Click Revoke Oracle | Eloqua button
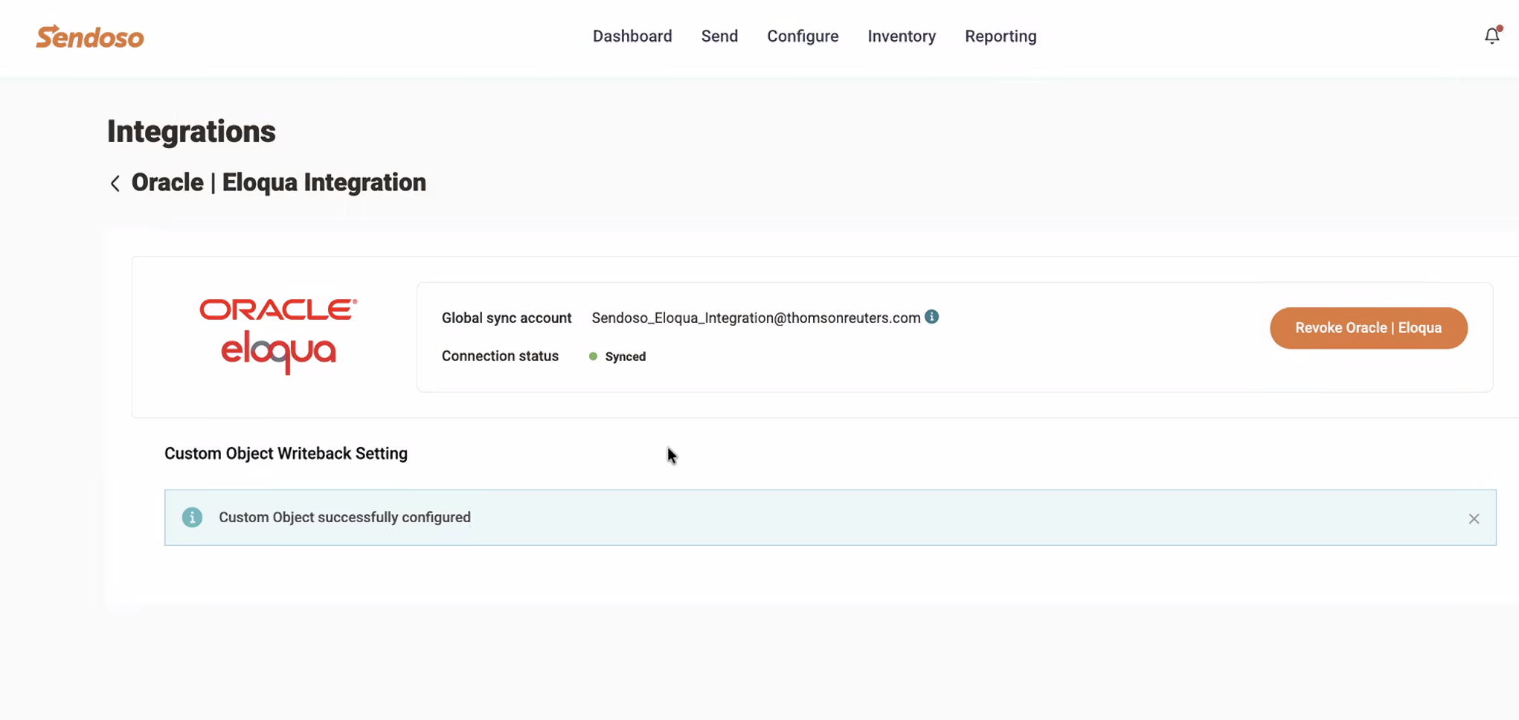 tap(1368, 328)
